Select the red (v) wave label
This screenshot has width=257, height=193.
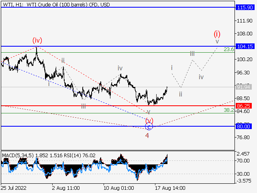click(x=149, y=121)
